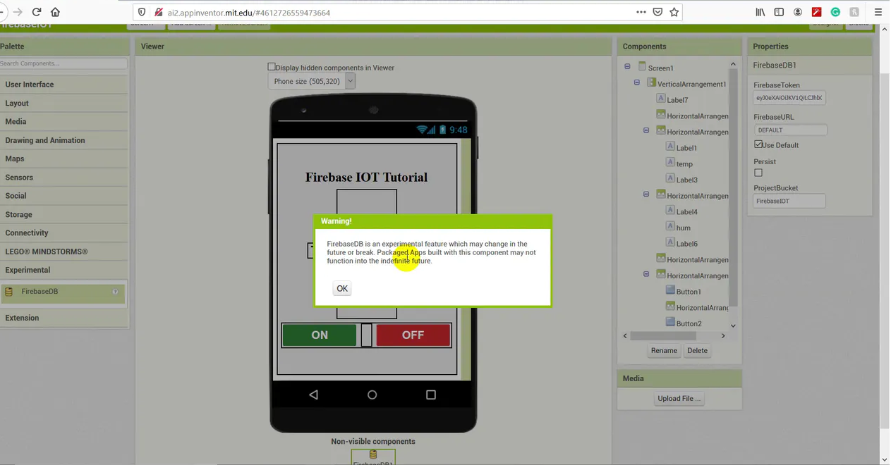Viewport: 891px width, 465px height.
Task: Bookmark this page with the star icon
Action: tap(674, 12)
